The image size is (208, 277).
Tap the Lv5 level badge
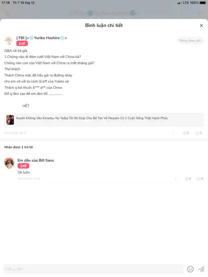[23, 166]
